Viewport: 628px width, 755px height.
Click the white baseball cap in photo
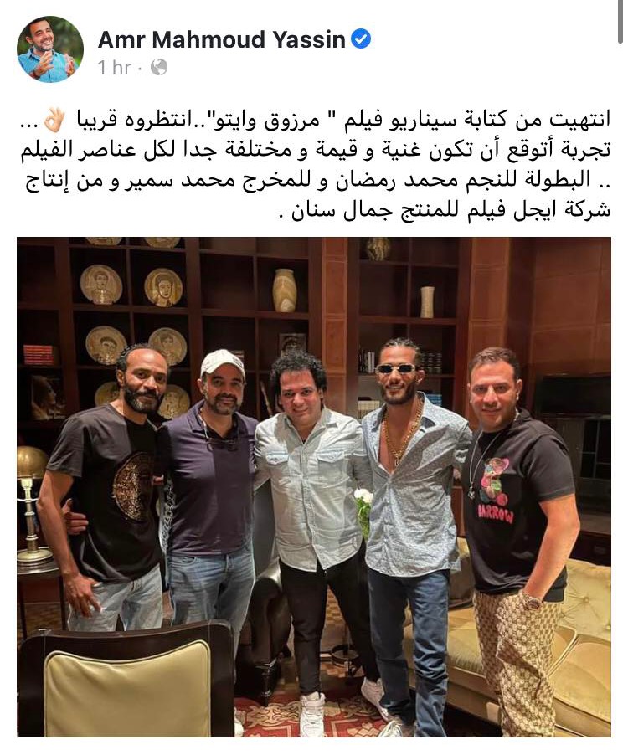(x=223, y=362)
